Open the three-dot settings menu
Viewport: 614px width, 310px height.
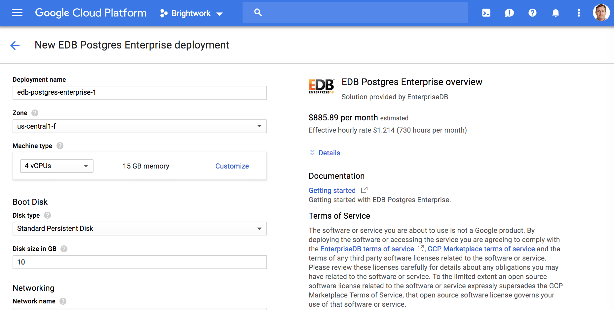click(x=579, y=13)
